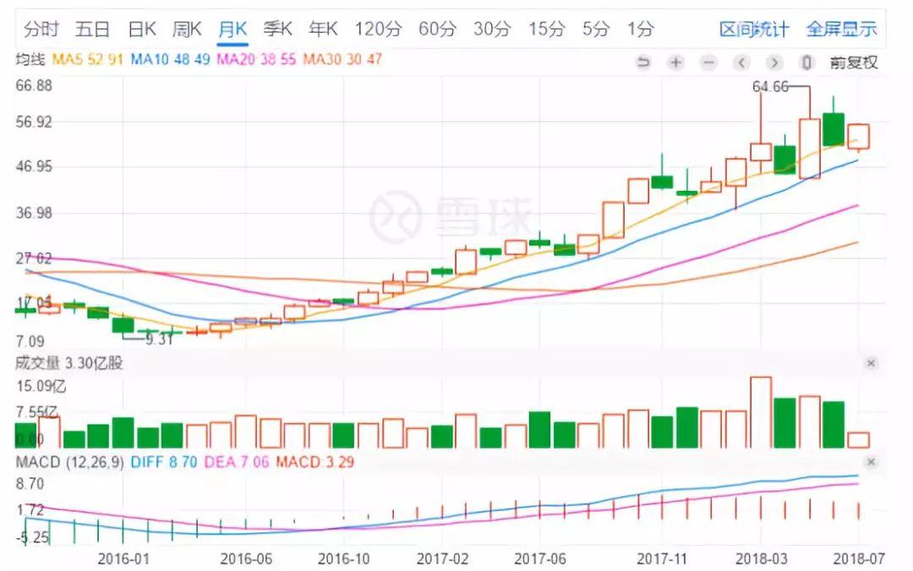Click the tallest volume bar at 2018-03

(x=761, y=412)
